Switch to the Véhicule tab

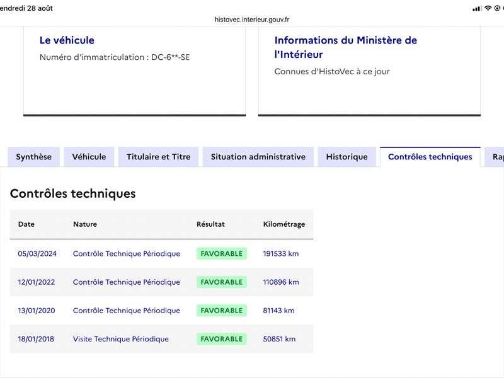click(89, 157)
